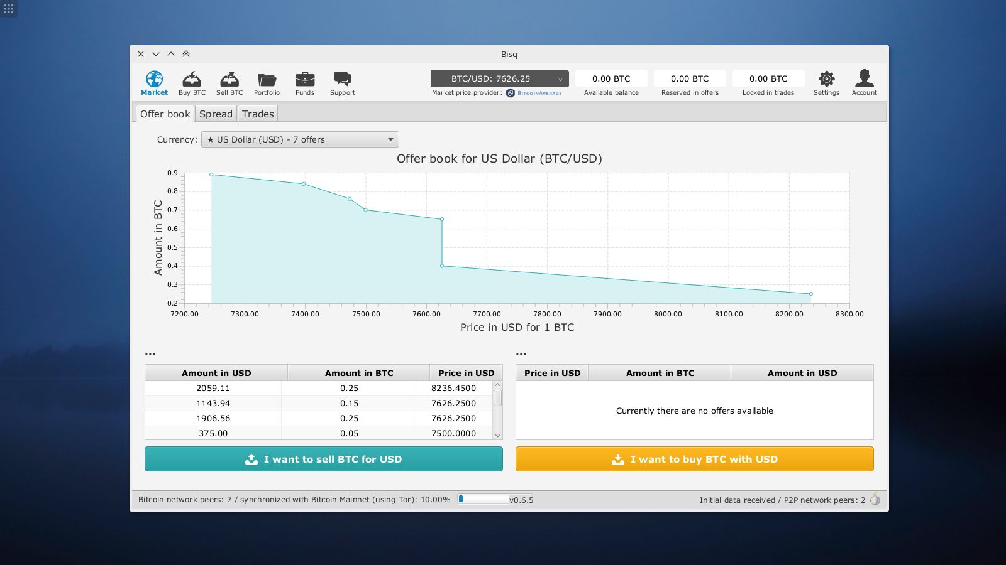Switch to the Trades tab

258,114
